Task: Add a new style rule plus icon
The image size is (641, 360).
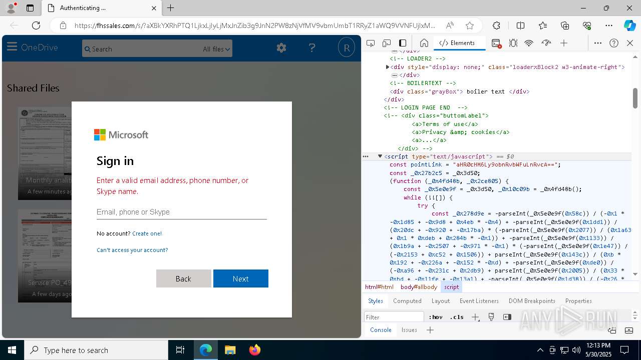Action: click(x=475, y=317)
